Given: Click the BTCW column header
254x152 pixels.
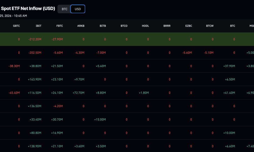Looking at the screenshot, I should coord(210,26).
